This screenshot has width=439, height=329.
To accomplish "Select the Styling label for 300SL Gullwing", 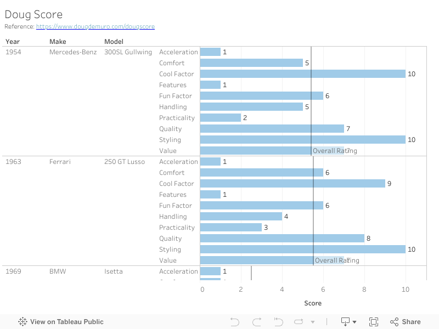I will pyautogui.click(x=170, y=140).
